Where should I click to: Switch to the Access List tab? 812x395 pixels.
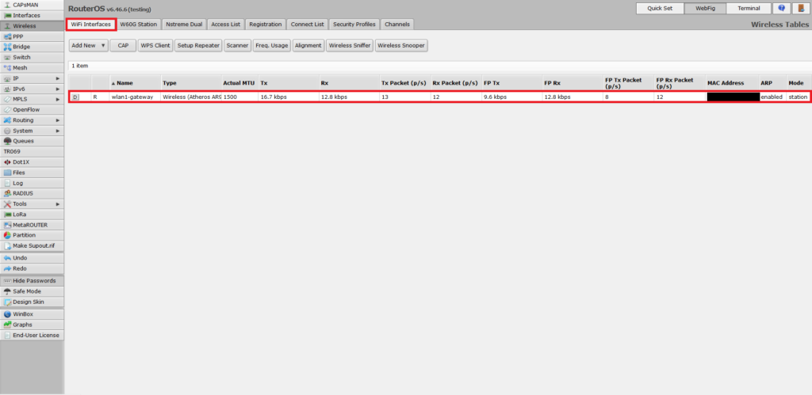coord(225,25)
